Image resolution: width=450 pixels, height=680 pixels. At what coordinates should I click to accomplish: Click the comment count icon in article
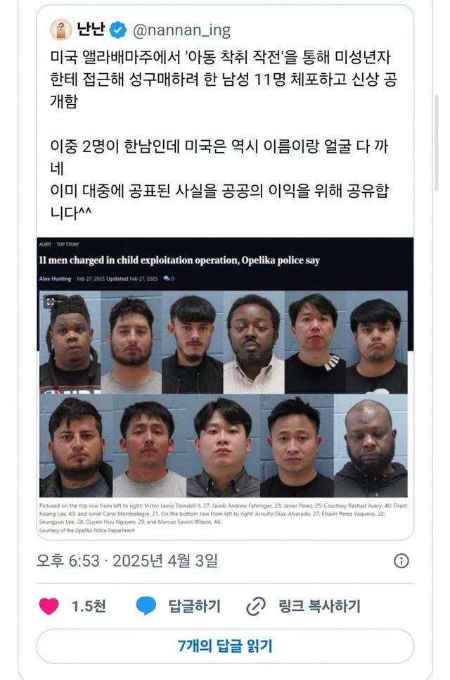coord(167,279)
